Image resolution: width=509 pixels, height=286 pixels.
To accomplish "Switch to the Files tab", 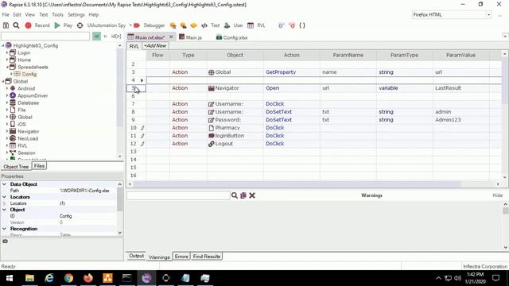I will (39, 166).
